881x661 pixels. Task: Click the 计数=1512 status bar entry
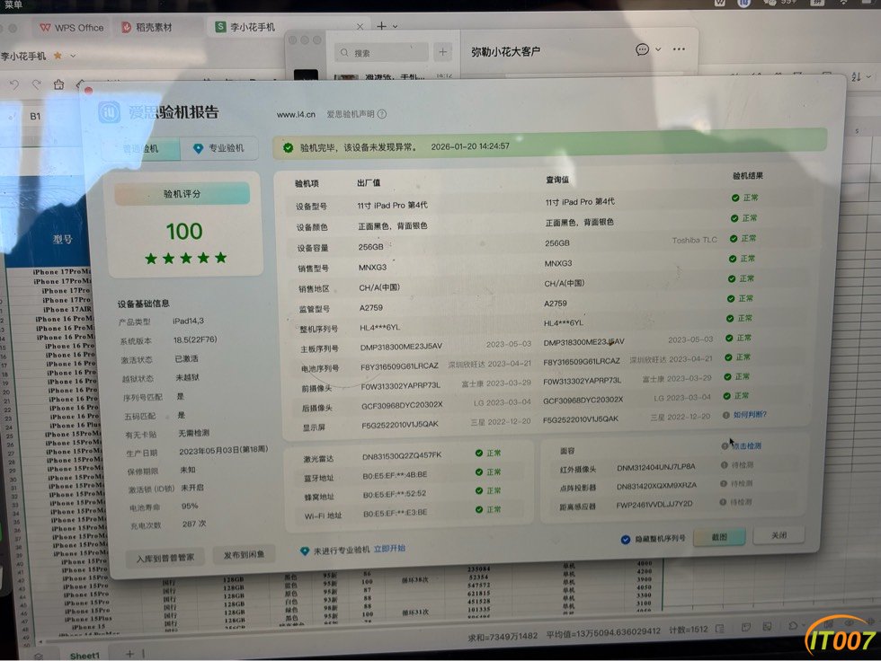[x=689, y=630]
